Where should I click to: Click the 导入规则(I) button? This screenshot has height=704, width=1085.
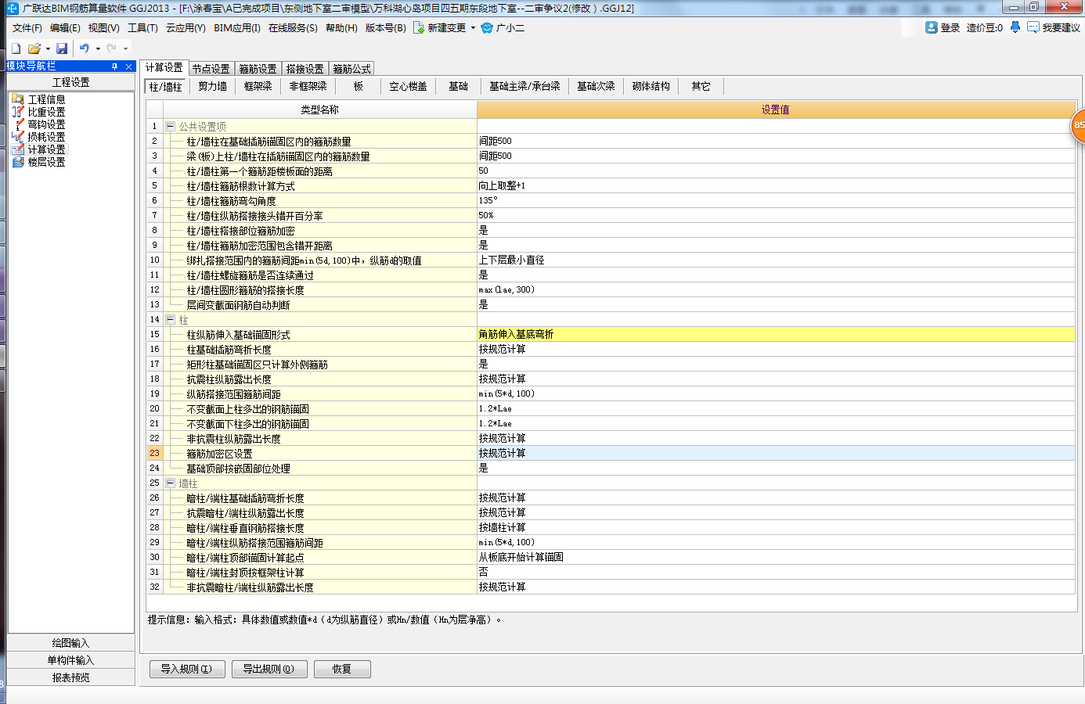coord(186,669)
